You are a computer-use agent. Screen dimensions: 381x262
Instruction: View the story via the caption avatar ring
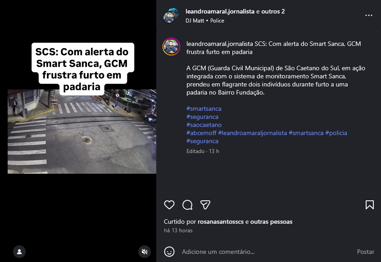point(171,47)
